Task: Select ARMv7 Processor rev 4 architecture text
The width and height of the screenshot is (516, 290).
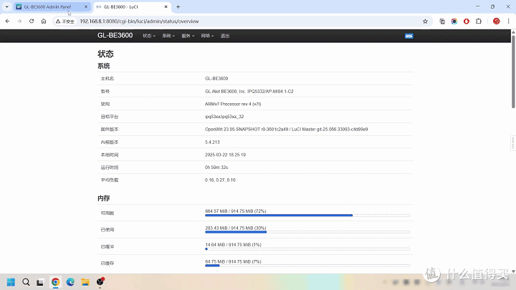Action: 233,104
